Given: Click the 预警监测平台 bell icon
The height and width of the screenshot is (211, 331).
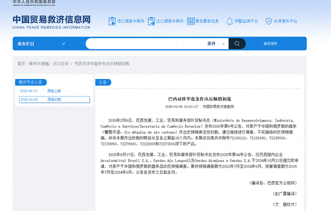Looking at the screenshot, I should coord(229,21).
